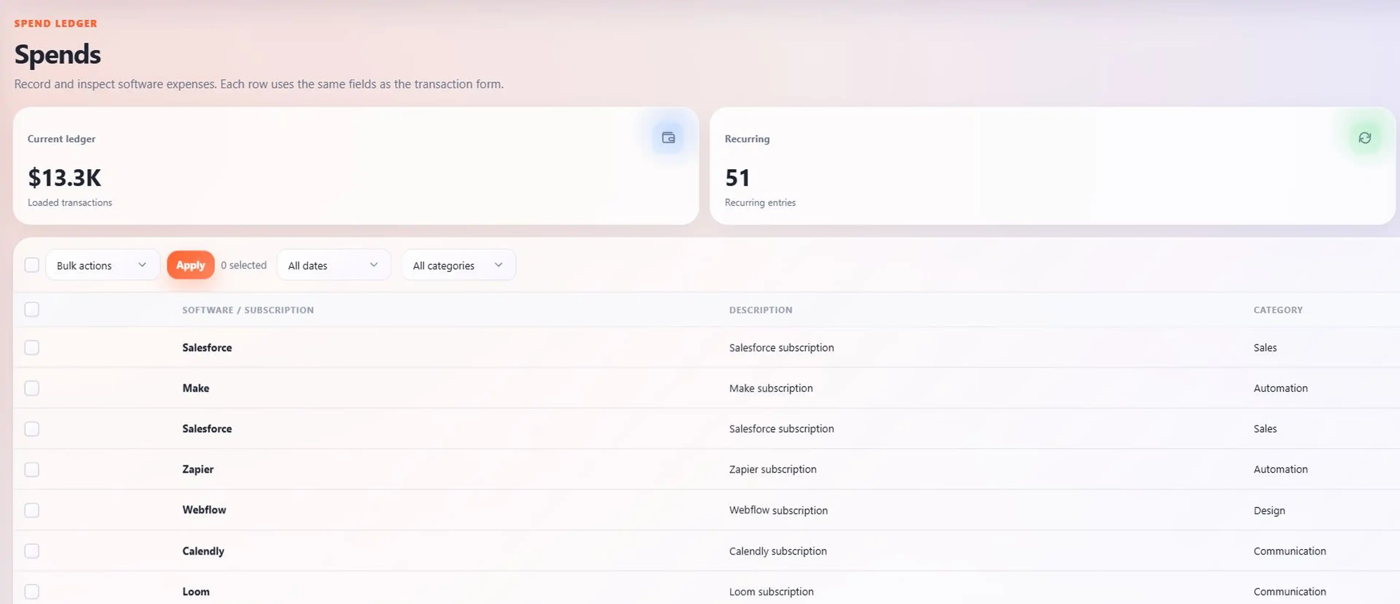The image size is (1400, 604).
Task: Open the All dates filter dropdown
Action: coord(334,265)
